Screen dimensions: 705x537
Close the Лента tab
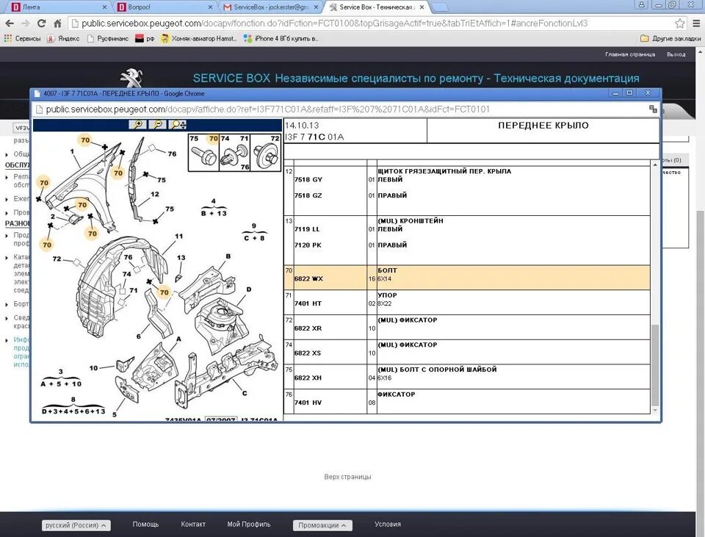click(104, 7)
